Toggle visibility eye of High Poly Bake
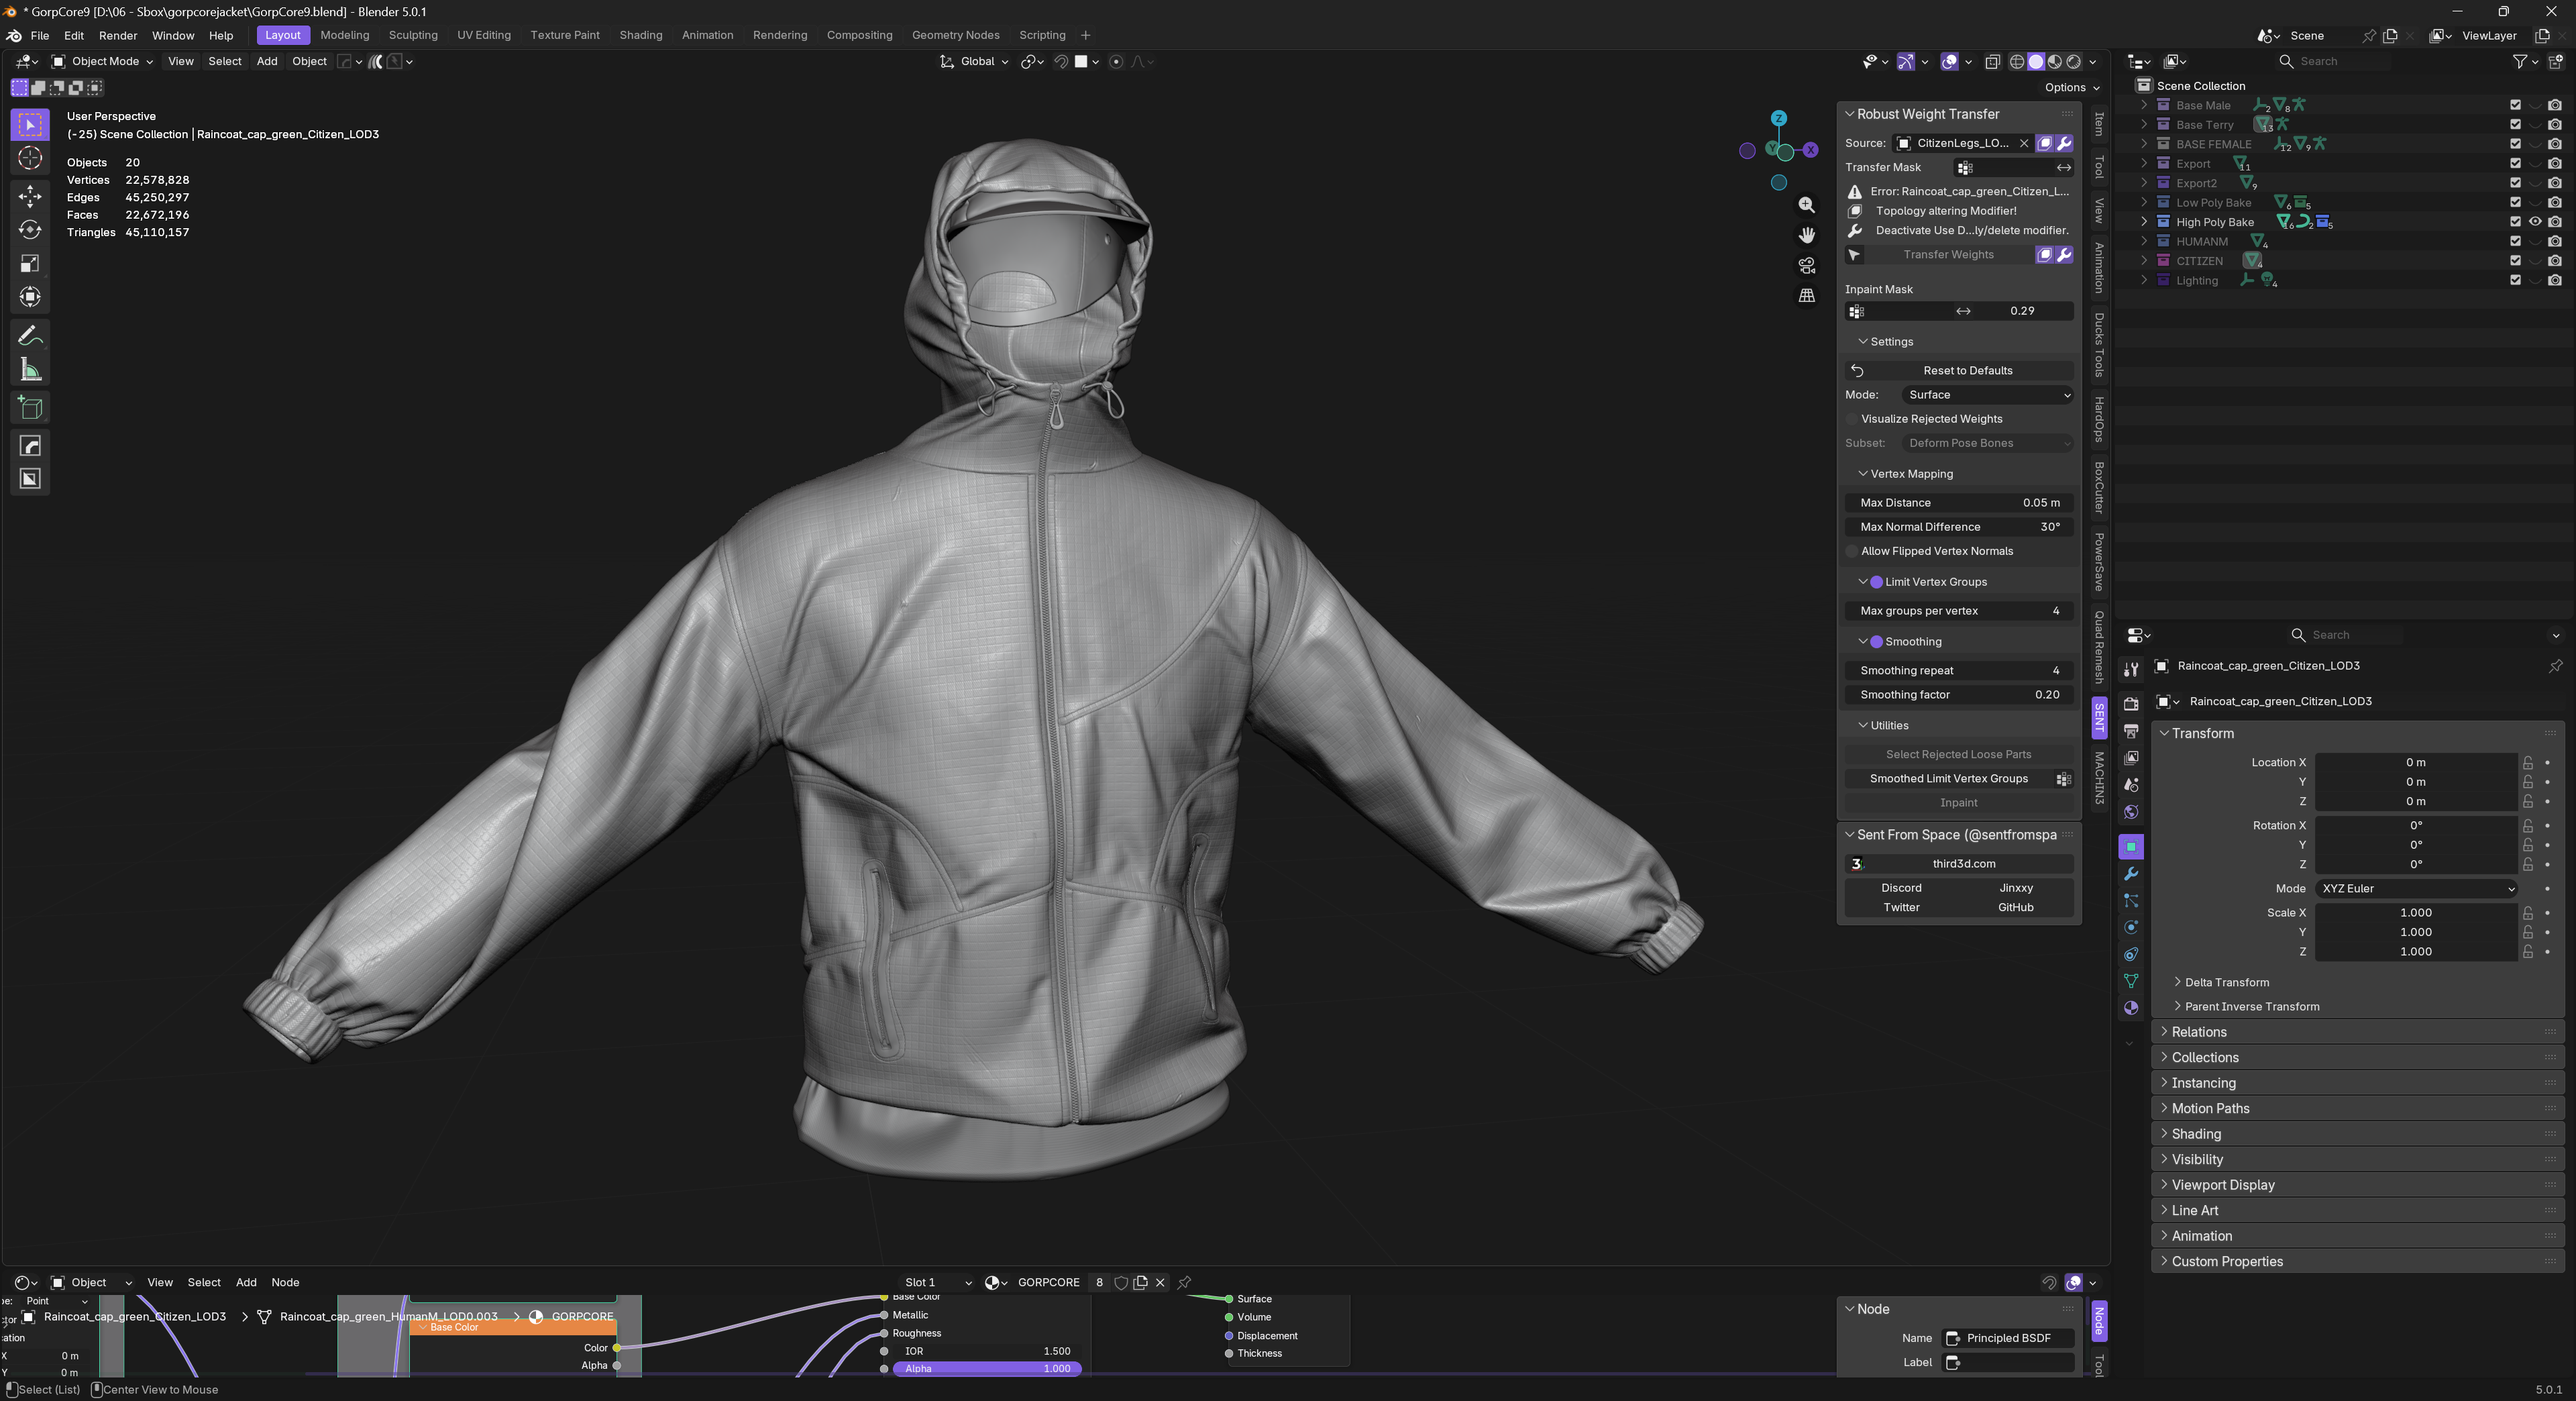The height and width of the screenshot is (1401, 2576). tap(2535, 222)
